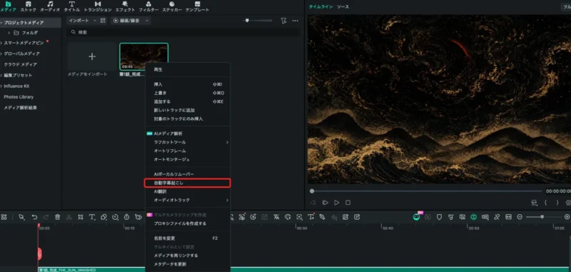This screenshot has width=571, height=272.
Task: Toggle the green timeline snapping icon
Action: (473, 217)
